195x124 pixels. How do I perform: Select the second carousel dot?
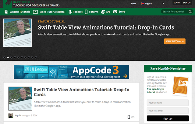point(8,57)
